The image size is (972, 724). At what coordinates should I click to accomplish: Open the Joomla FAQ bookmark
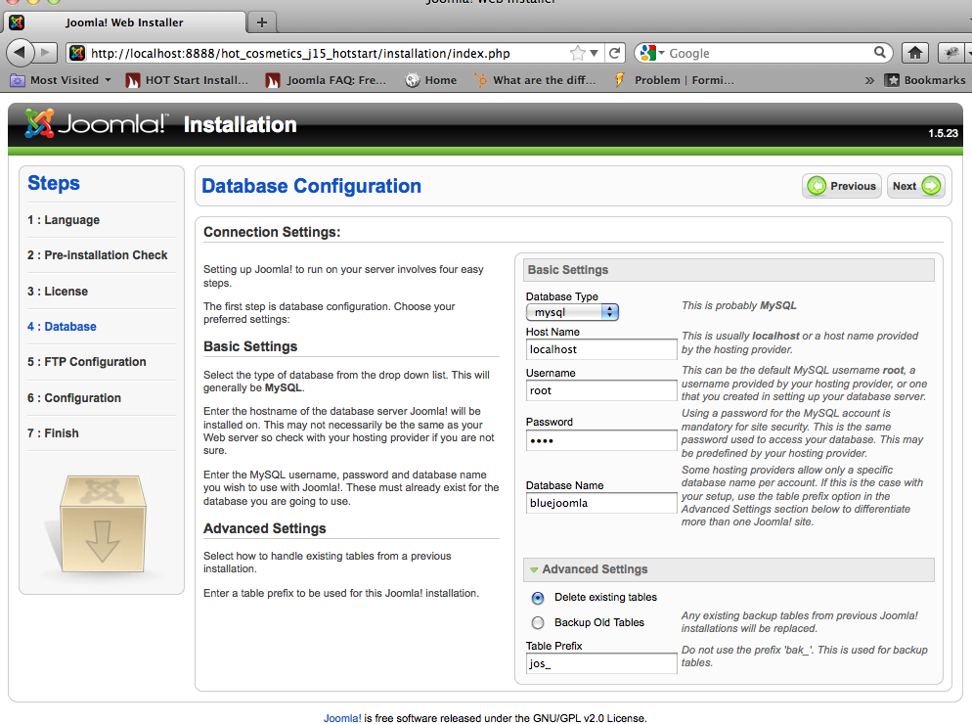click(326, 80)
